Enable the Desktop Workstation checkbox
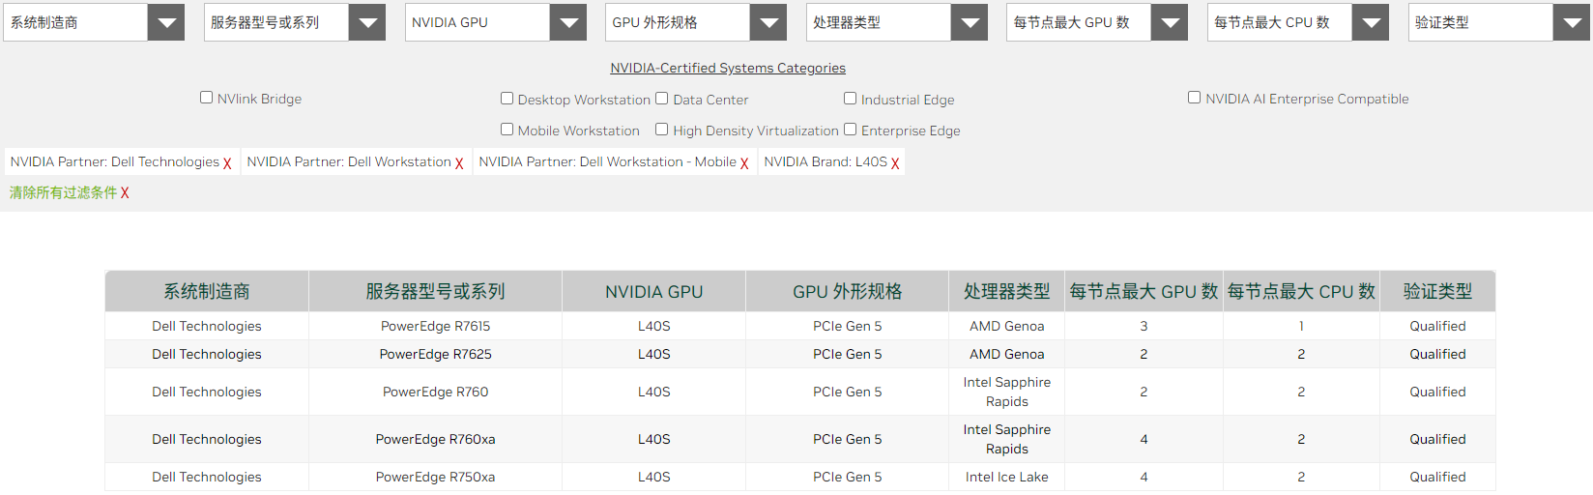This screenshot has width=1593, height=495. [507, 98]
